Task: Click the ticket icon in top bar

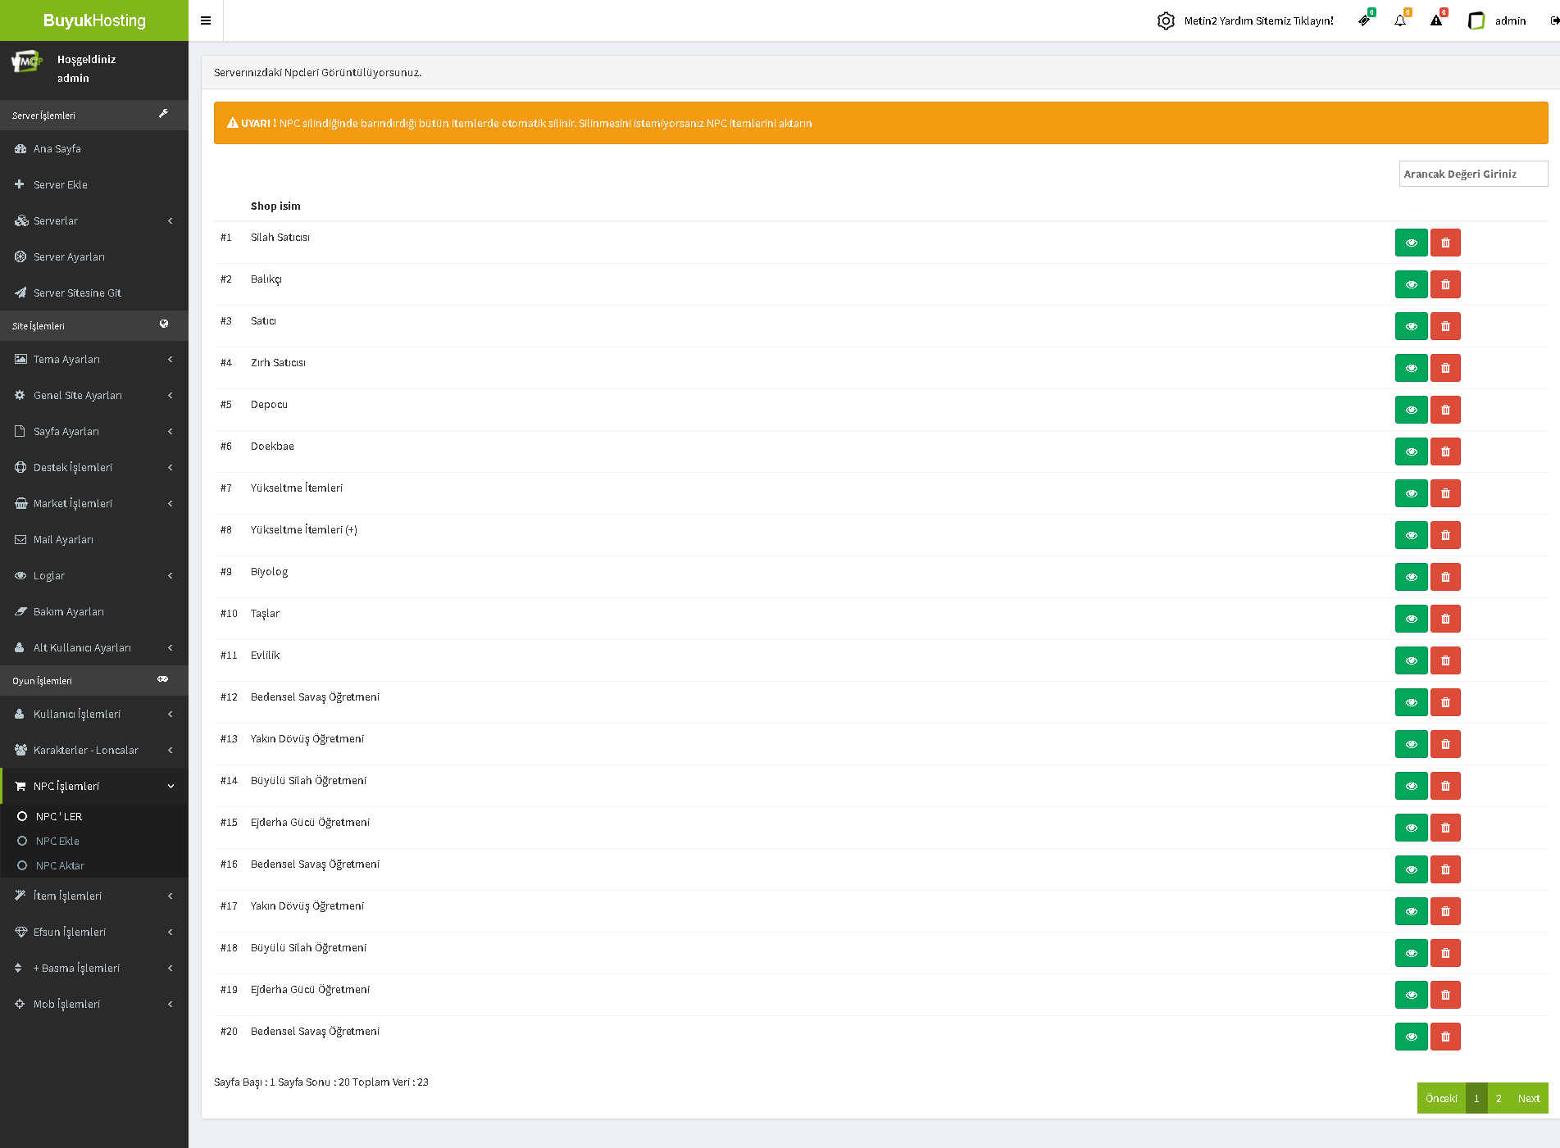Action: click(1364, 20)
